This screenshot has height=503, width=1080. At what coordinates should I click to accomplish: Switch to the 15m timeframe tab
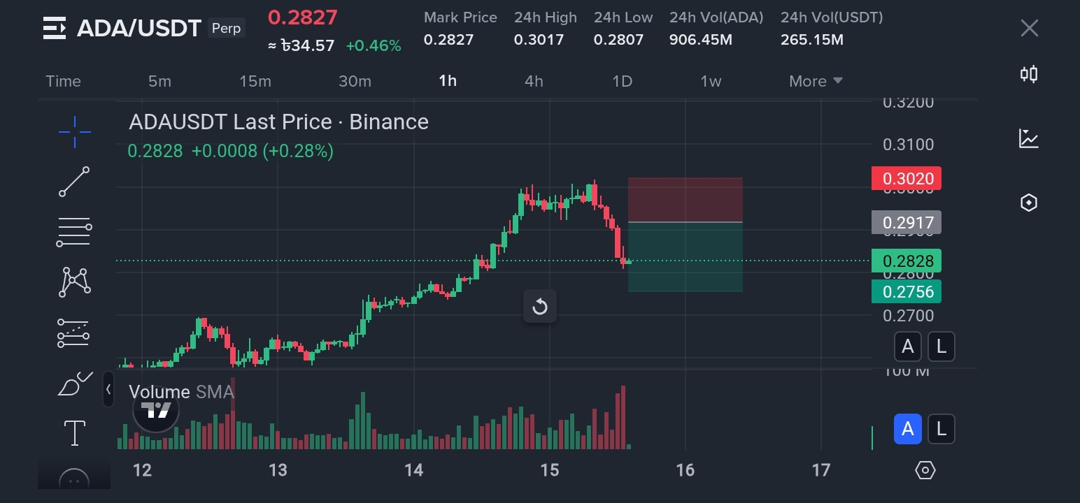[x=255, y=81]
